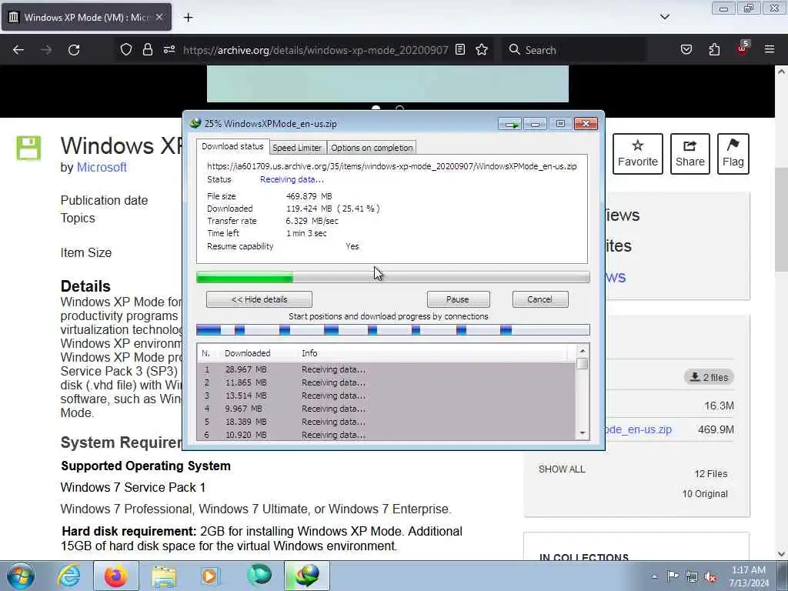Screen dimensions: 788x591
Task: Click the Info column header
Action: click(309, 353)
